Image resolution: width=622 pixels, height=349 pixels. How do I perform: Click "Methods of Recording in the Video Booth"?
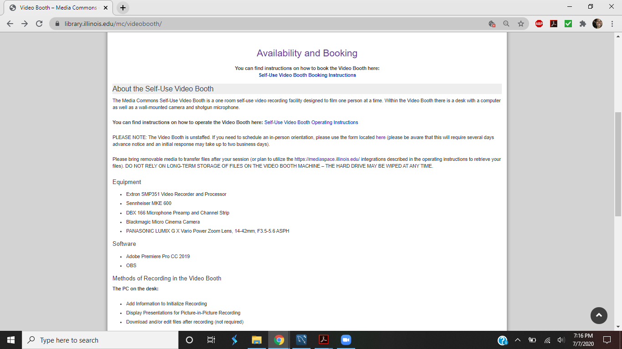[x=167, y=278]
